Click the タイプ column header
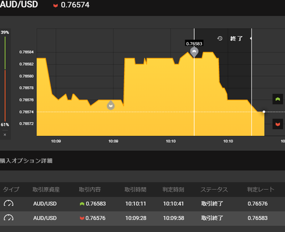 [11, 189]
